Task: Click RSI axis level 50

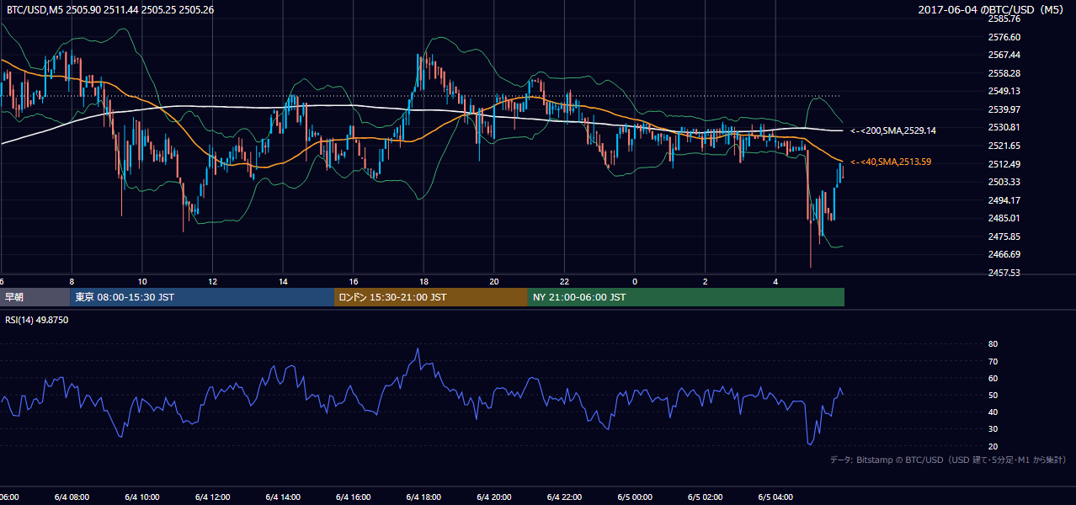Action: tap(993, 395)
